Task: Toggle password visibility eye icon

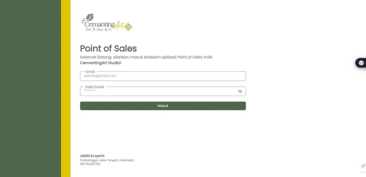Action: click(x=240, y=91)
